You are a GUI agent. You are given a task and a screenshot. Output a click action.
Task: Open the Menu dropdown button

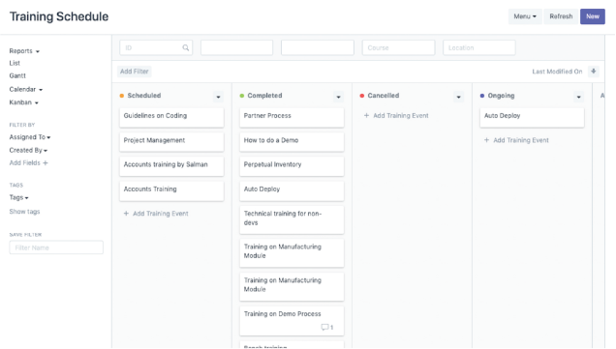click(525, 16)
